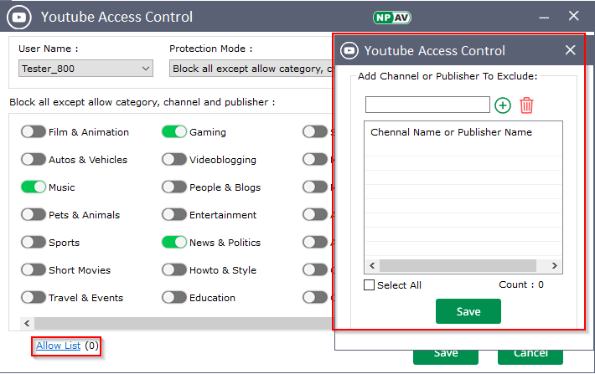Image resolution: width=595 pixels, height=374 pixels.
Task: Check the Select All checkbox
Action: point(370,285)
